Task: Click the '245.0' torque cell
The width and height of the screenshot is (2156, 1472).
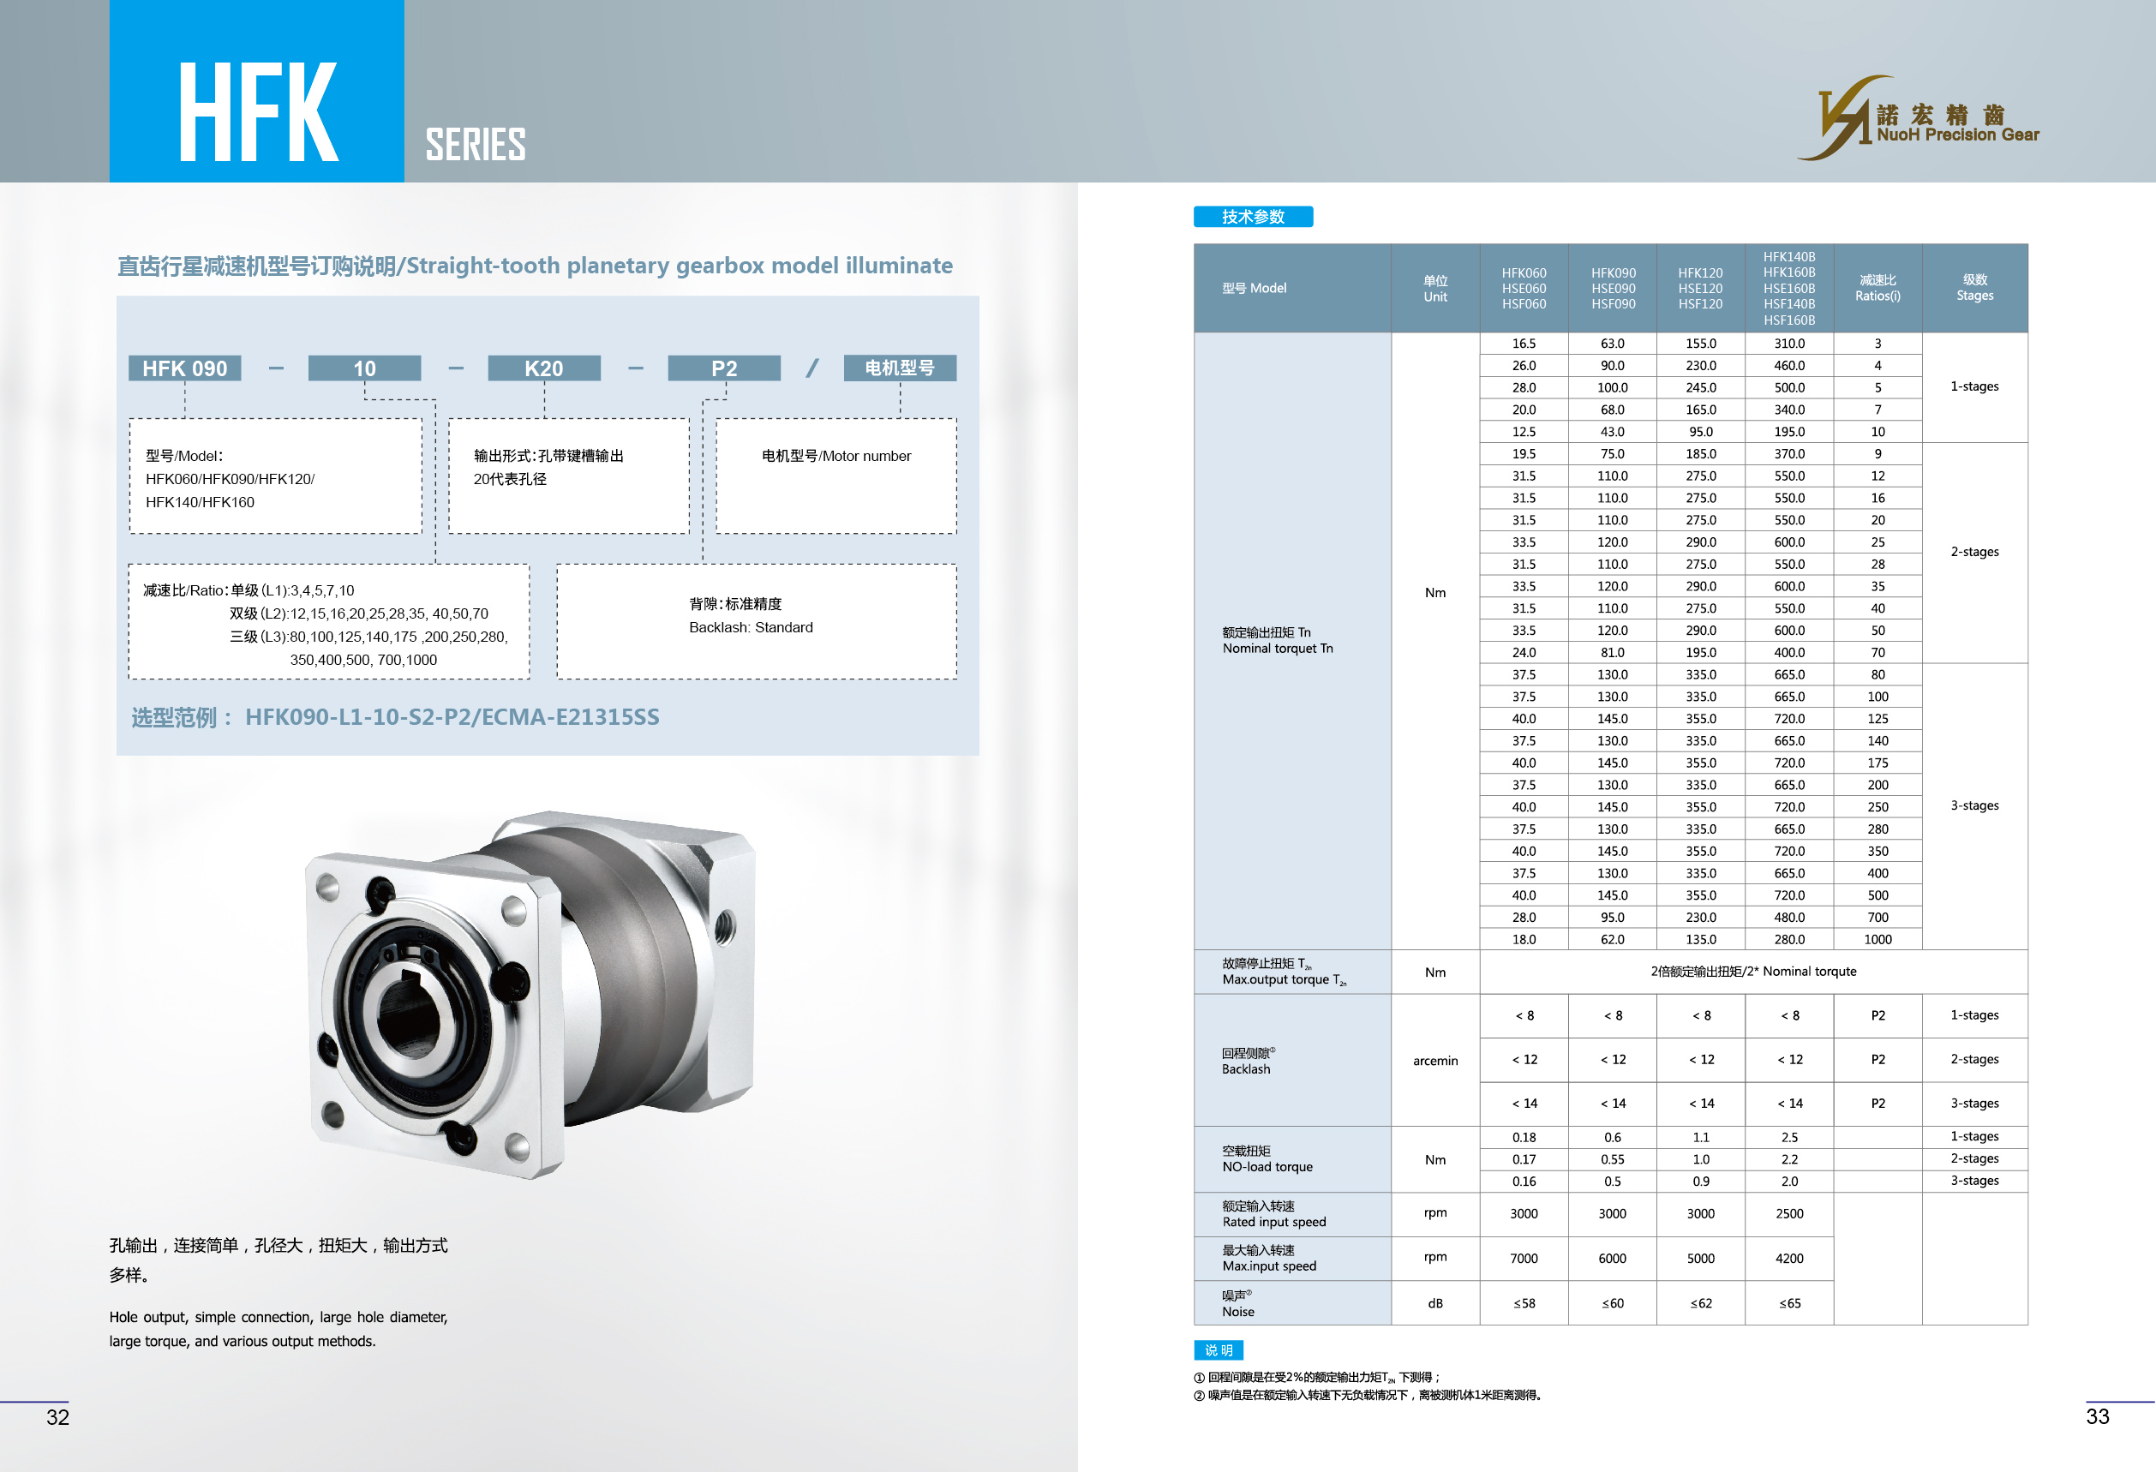Action: coord(1700,388)
